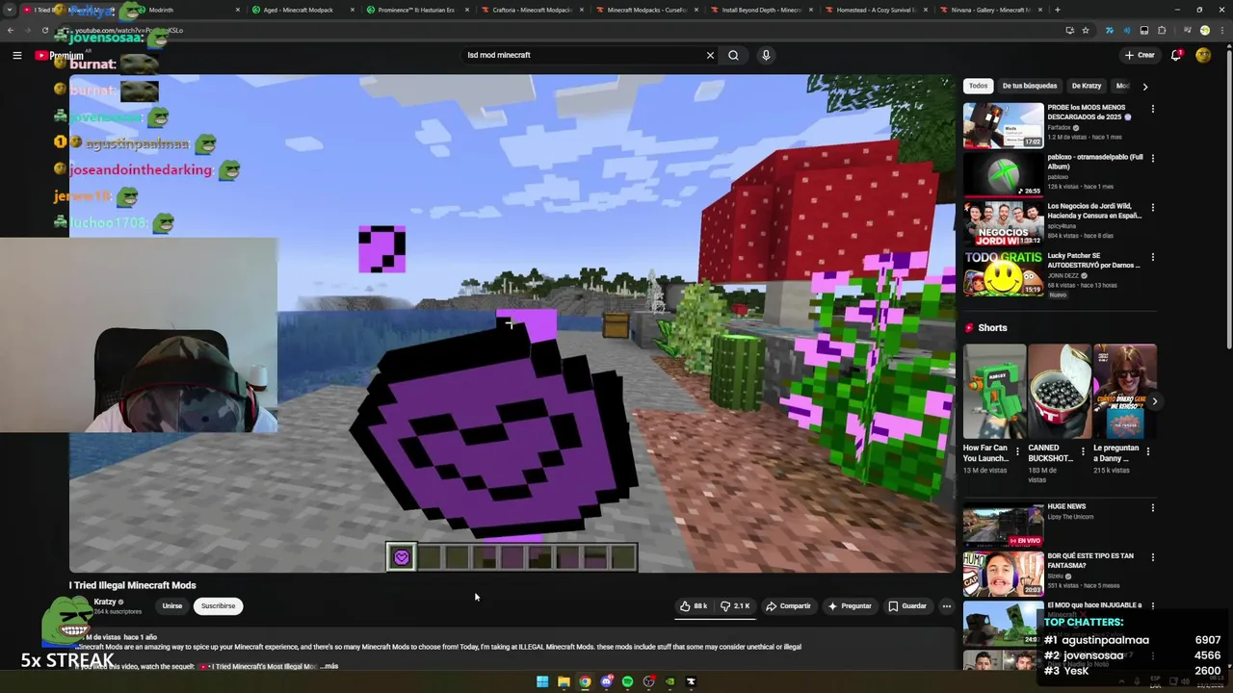Switch to the Modrinth browser tab
Screen dimensions: 1233x693
185,10
